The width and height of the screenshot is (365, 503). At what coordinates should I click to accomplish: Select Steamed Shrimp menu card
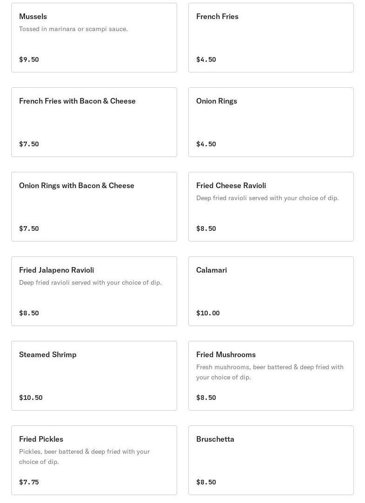point(94,376)
